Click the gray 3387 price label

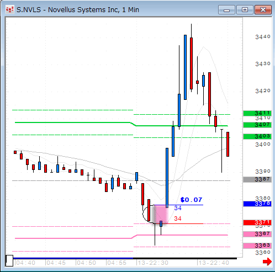[257, 179]
